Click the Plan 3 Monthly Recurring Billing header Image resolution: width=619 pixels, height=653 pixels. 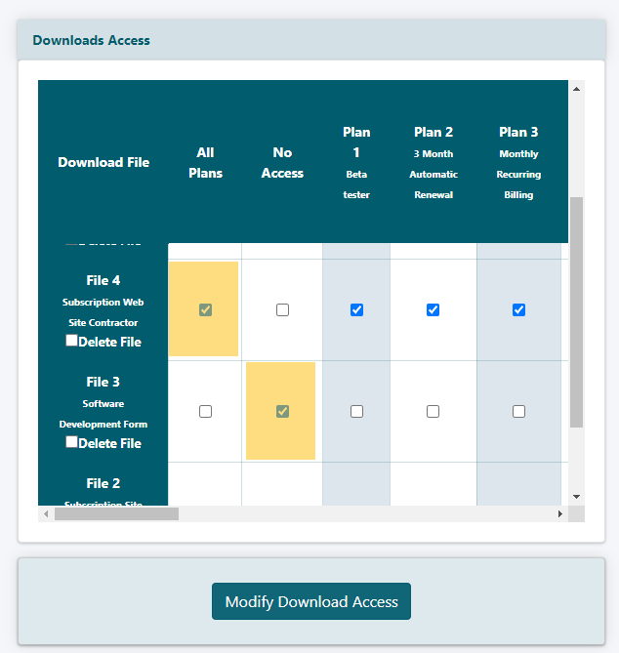point(518,163)
